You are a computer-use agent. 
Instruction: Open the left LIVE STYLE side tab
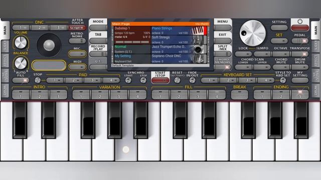click(5, 75)
